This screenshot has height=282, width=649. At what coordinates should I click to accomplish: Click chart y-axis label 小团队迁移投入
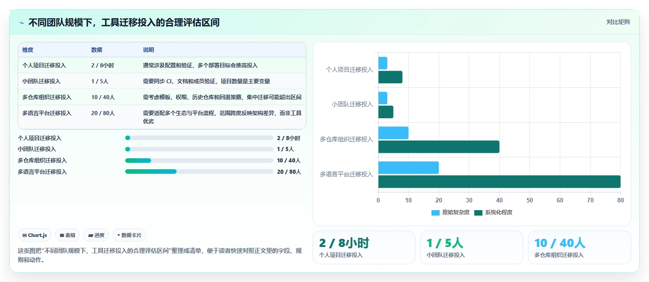[352, 105]
